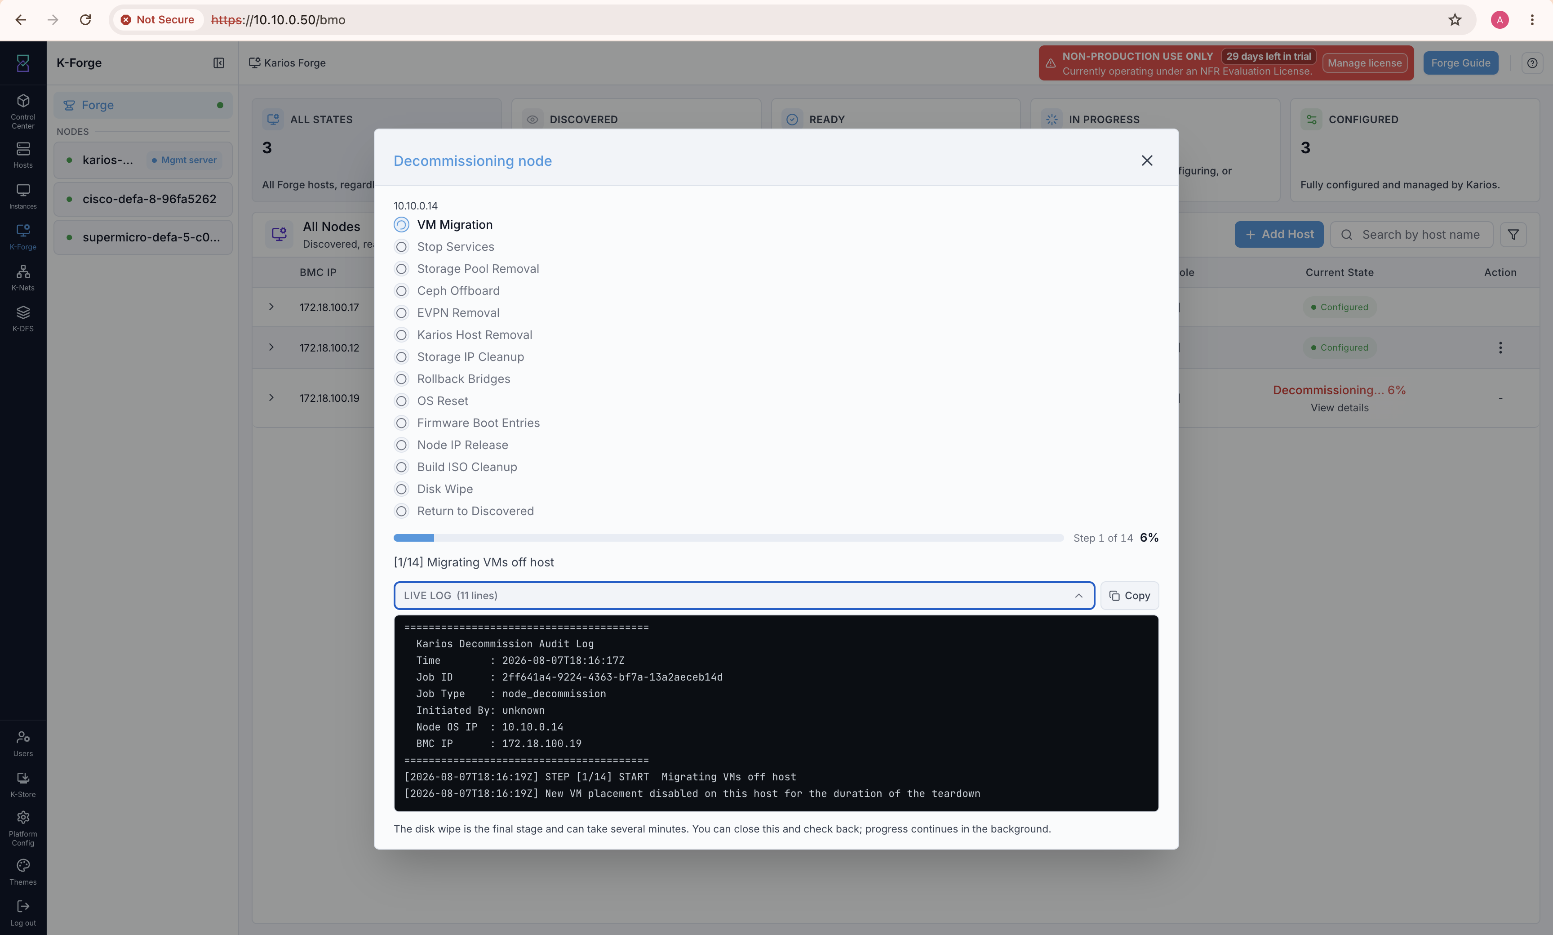Bookmark this page with star icon
Viewport: 1553px width, 935px height.
[x=1455, y=19]
